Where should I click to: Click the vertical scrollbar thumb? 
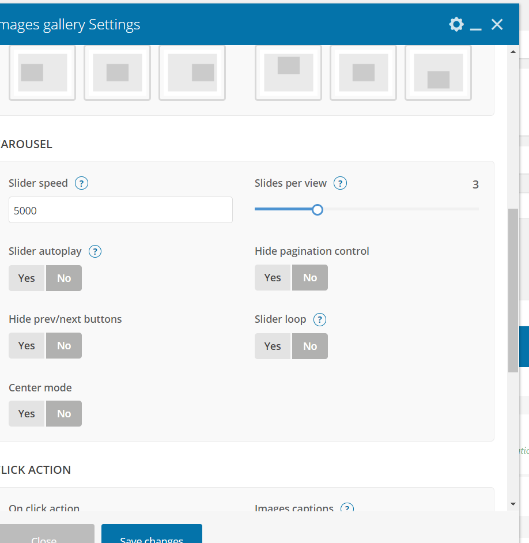point(513,290)
